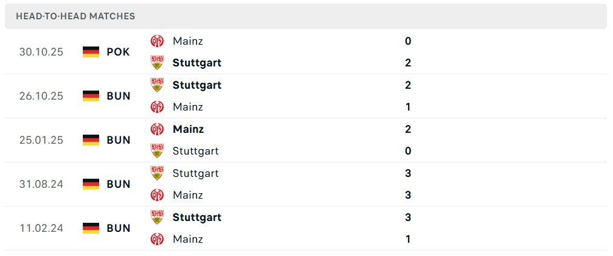Screen dimensions: 613x256
Task: Click Stuttgart's score 3 in 11.02.24 match
Action: 408,217
